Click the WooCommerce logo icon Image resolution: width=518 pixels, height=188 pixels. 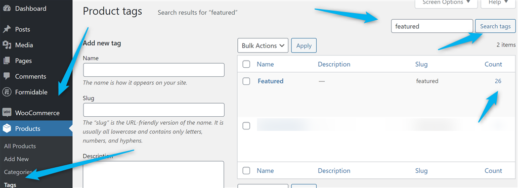7,113
